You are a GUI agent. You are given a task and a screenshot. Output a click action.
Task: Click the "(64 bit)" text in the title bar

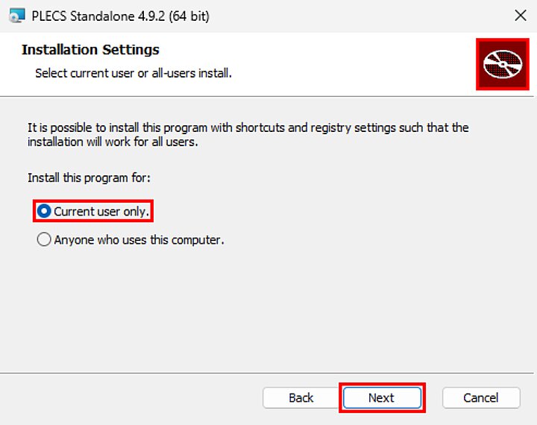tap(189, 16)
